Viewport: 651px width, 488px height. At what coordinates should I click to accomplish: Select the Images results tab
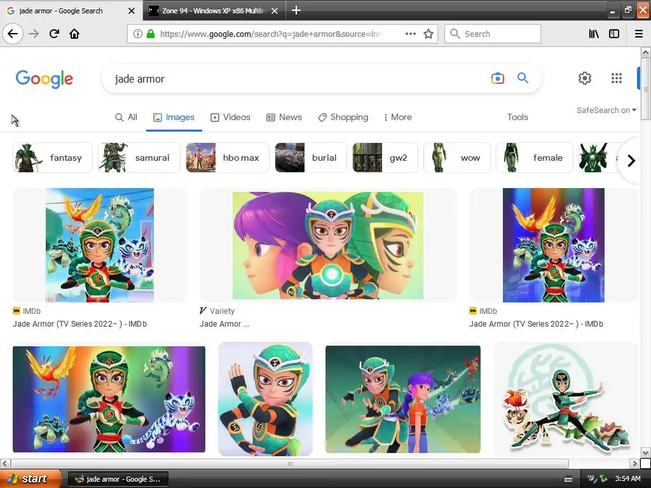click(174, 118)
